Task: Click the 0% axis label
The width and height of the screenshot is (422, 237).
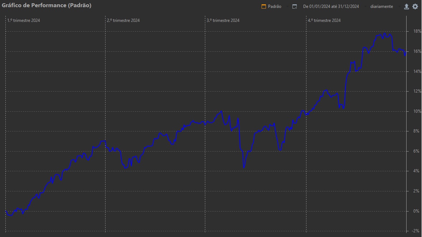Action: pos(416,211)
